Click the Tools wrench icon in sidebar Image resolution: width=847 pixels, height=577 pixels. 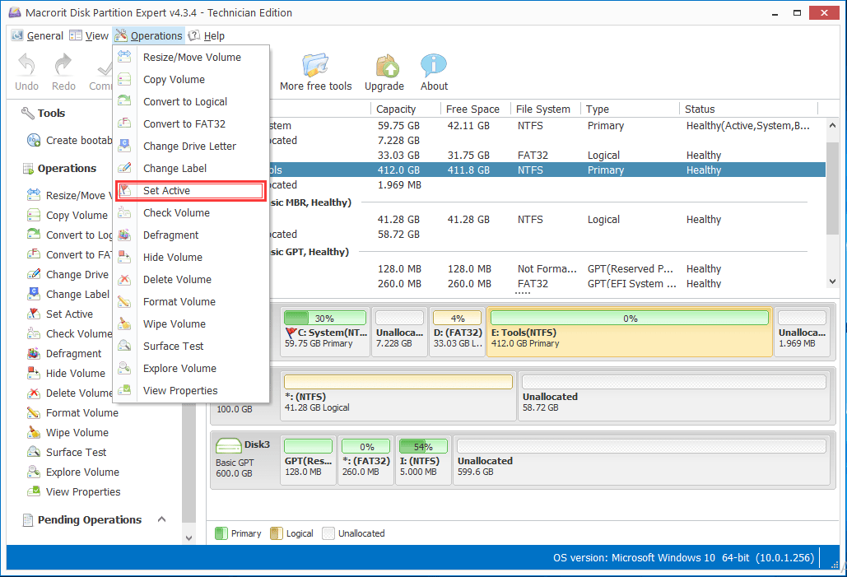pos(27,113)
